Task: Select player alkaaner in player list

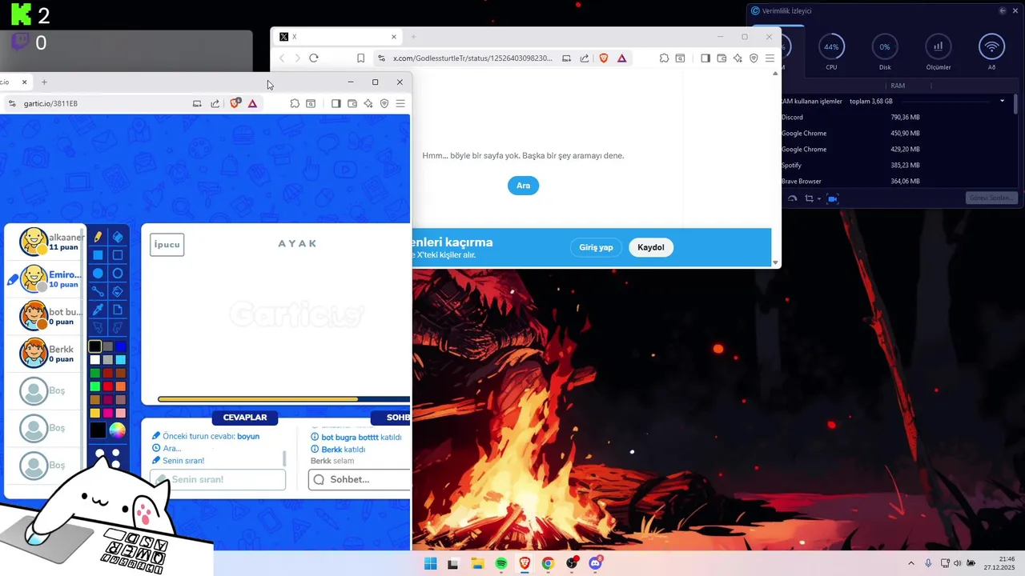Action: tap(45, 242)
